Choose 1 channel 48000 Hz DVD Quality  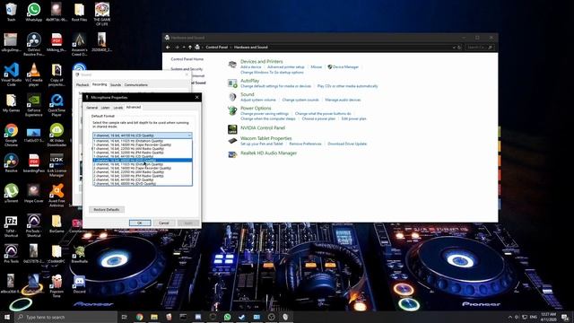click(143, 161)
